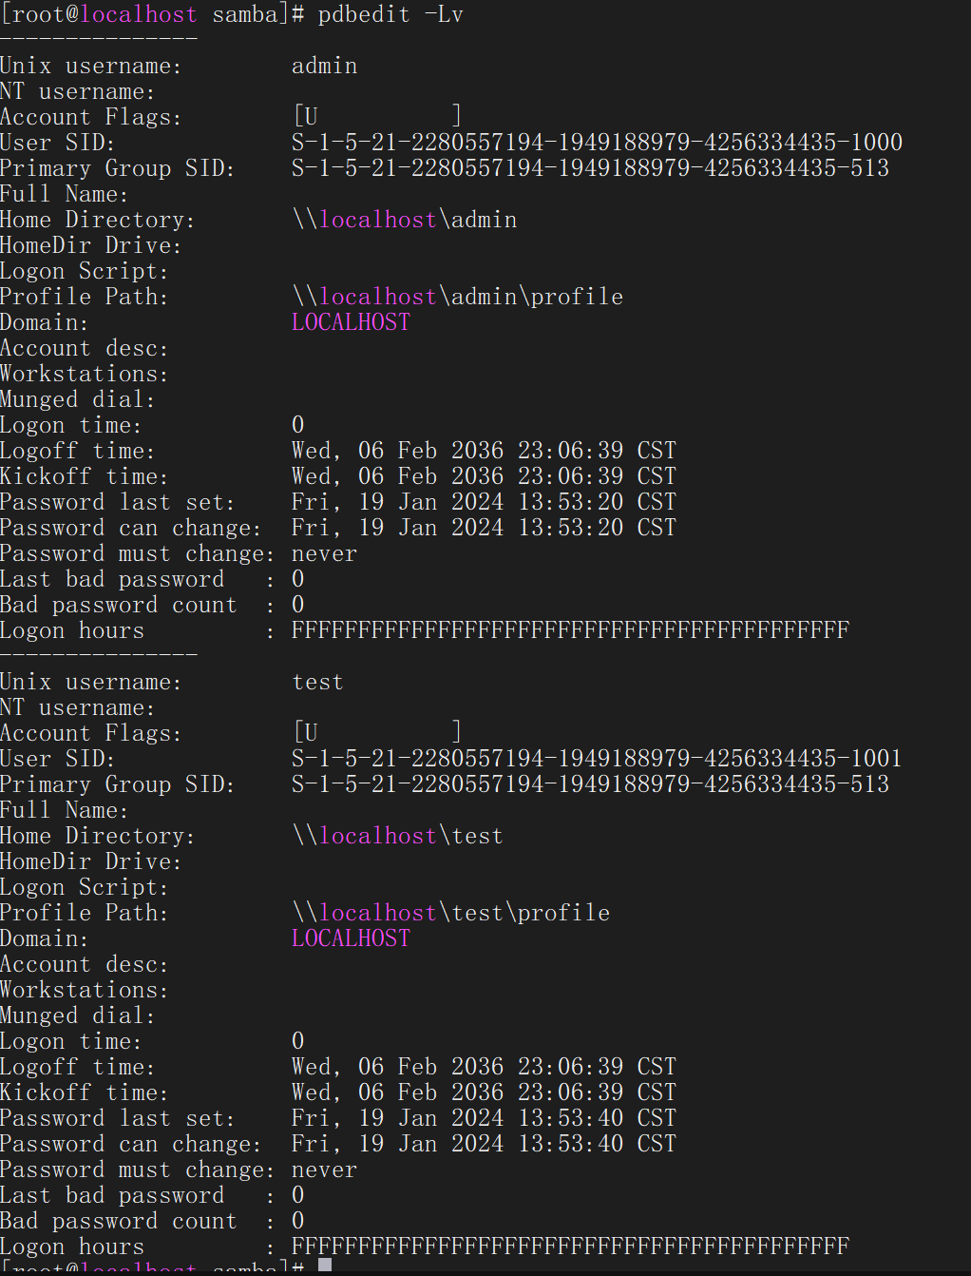Click test's Password last set timestamp 13:53:40

click(484, 1118)
